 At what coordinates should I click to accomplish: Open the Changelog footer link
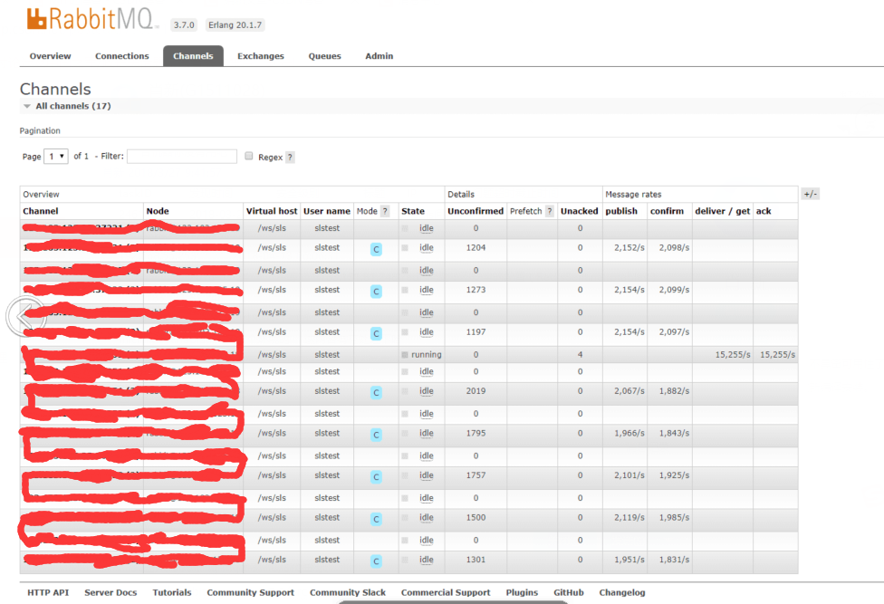(622, 592)
